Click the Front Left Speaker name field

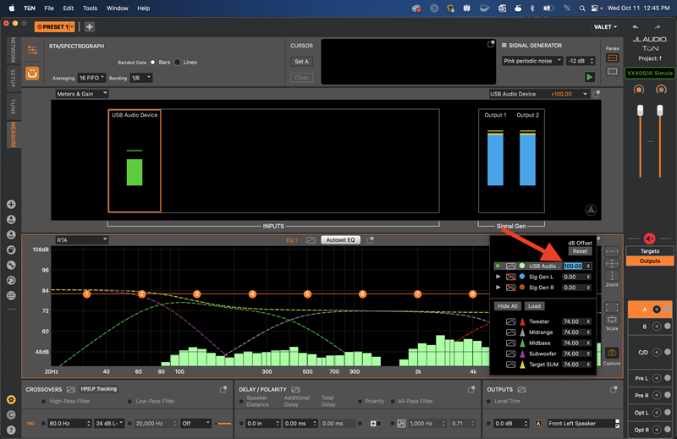[581, 424]
